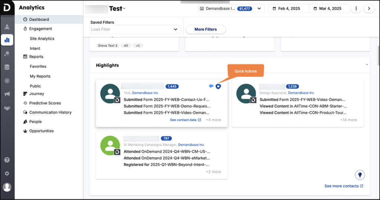Open Demandbase Inc link on Test contact

[x=145, y=93]
